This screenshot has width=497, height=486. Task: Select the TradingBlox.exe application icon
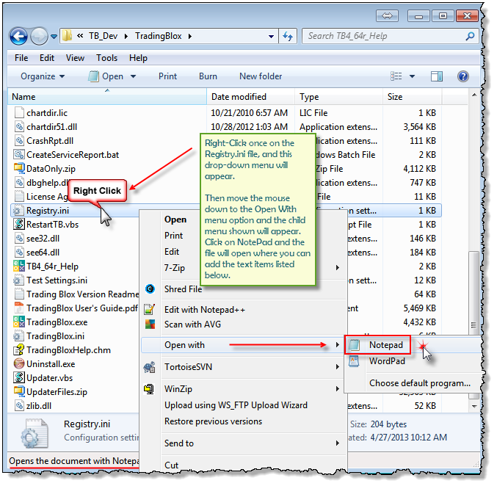click(19, 322)
